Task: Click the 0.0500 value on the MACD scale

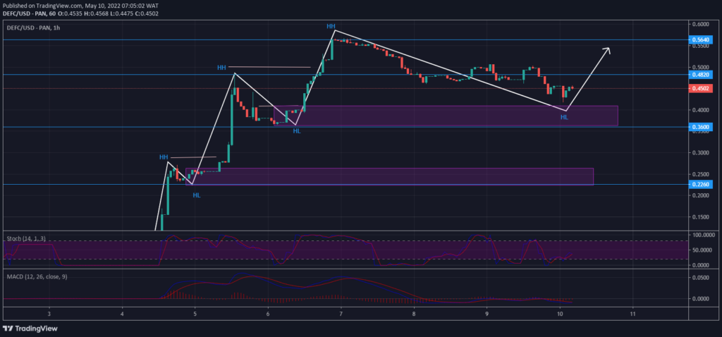Action: point(700,278)
